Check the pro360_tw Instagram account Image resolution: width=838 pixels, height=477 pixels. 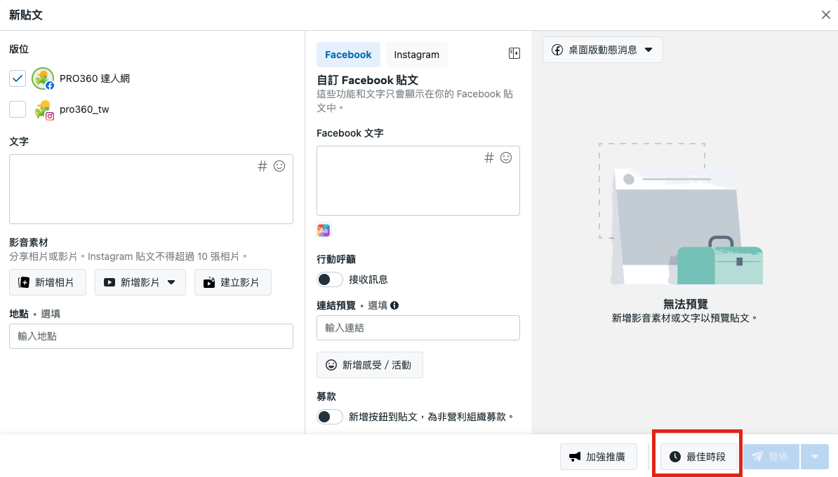[x=18, y=109]
